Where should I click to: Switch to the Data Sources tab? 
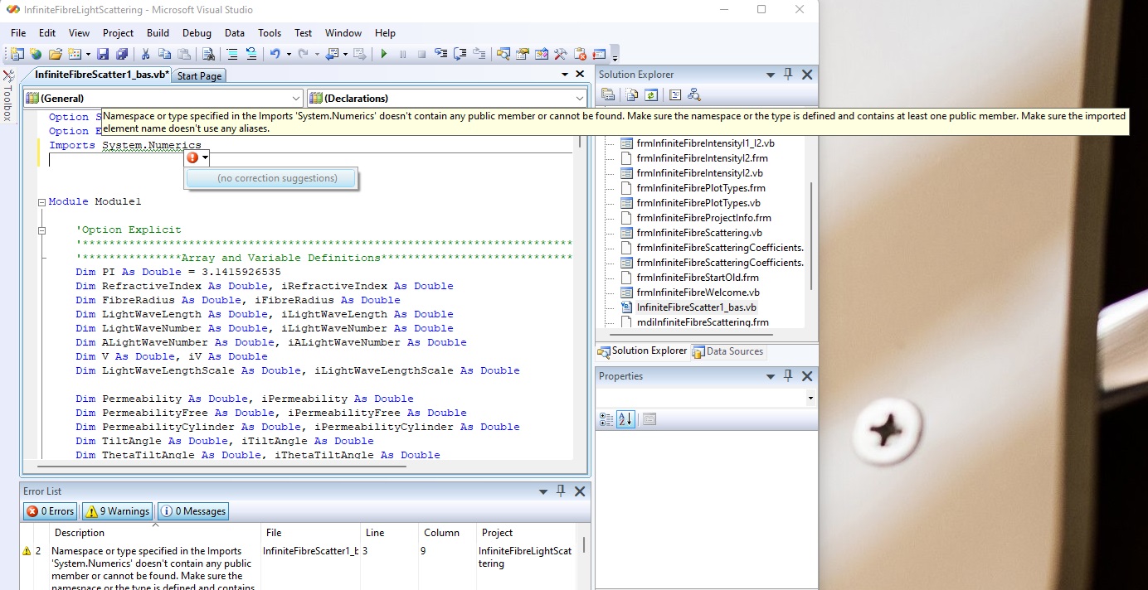coord(727,351)
